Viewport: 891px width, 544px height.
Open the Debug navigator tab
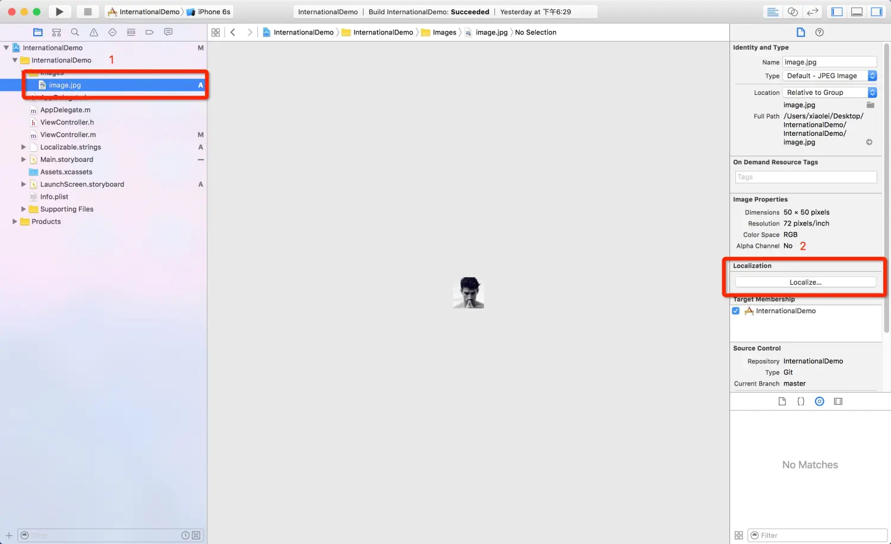[131, 33]
